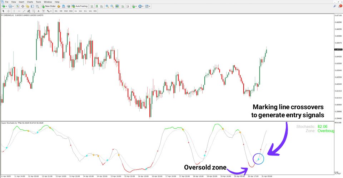Click the New Order button
Screen dimensions: 343x178
pos(49,6)
